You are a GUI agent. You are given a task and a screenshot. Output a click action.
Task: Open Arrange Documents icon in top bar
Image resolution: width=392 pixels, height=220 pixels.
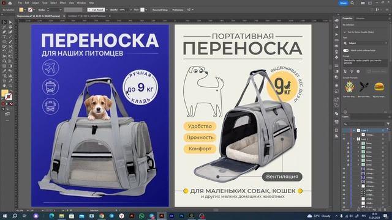point(363,3)
